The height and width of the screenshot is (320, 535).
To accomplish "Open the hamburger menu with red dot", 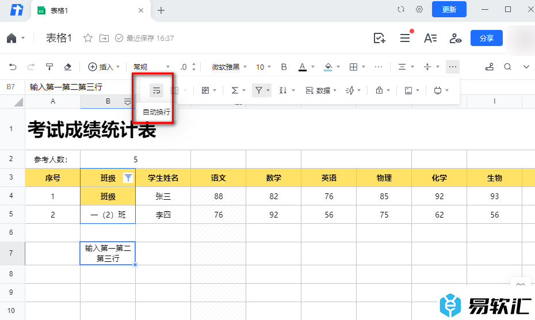I will pos(405,38).
